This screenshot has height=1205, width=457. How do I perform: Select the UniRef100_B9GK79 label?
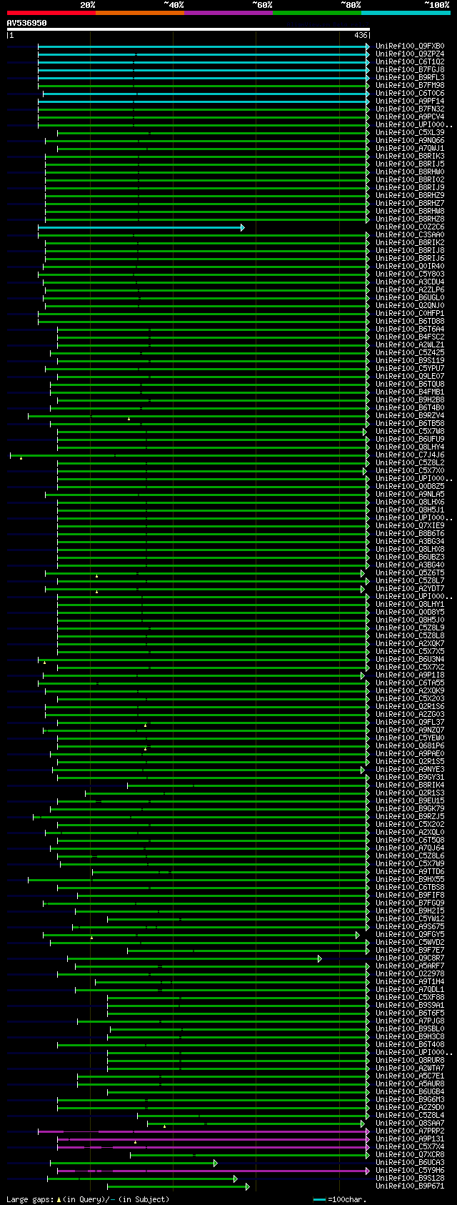410,809
